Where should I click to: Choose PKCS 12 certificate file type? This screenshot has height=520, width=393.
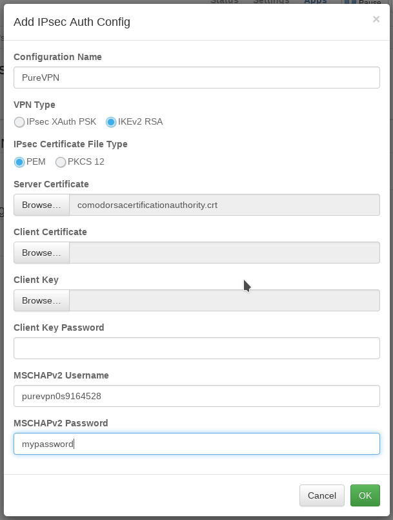click(61, 162)
